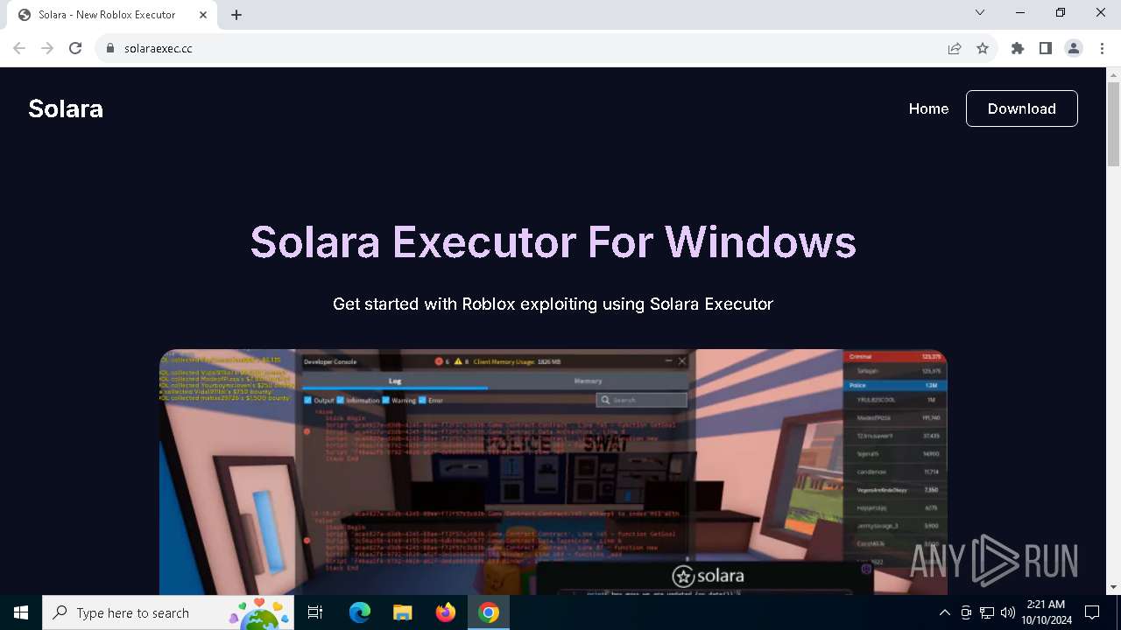Open File Explorer from the taskbar
The image size is (1121, 630).
[402, 612]
